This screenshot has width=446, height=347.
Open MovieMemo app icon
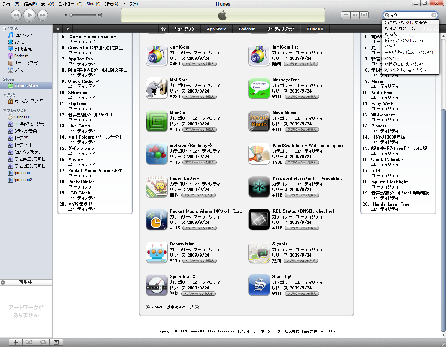pyautogui.click(x=259, y=121)
